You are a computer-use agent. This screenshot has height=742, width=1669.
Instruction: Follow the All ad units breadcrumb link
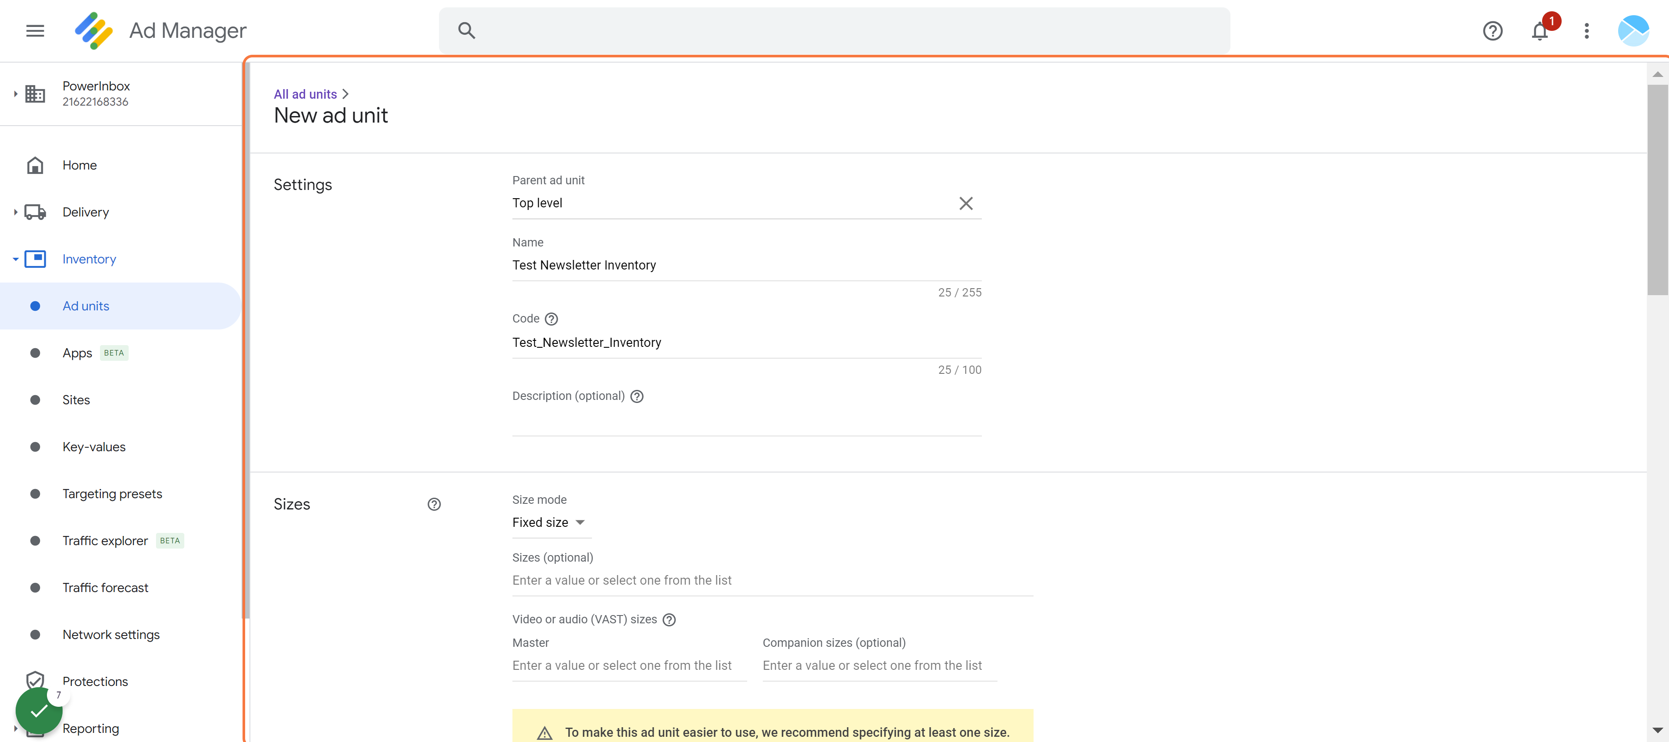pyautogui.click(x=305, y=94)
